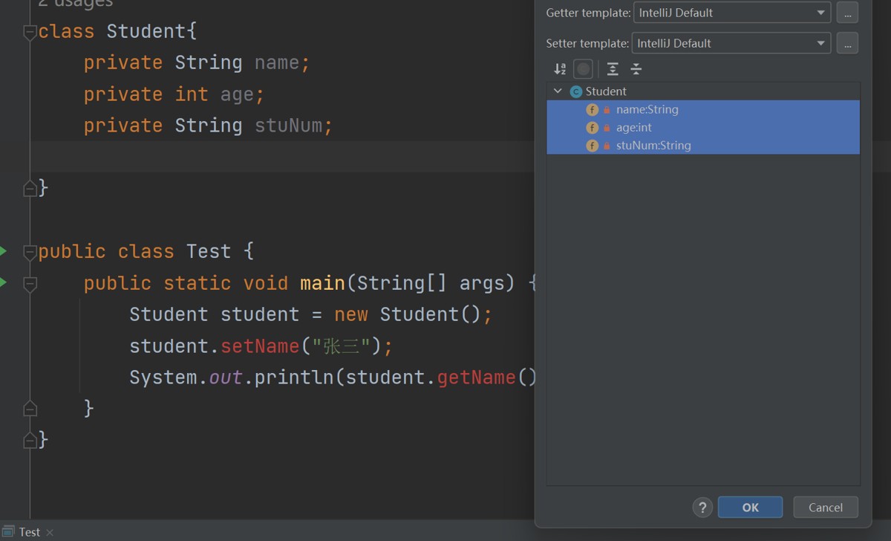Click the string literal "张三" in code
The width and height of the screenshot is (891, 541).
click(x=342, y=346)
